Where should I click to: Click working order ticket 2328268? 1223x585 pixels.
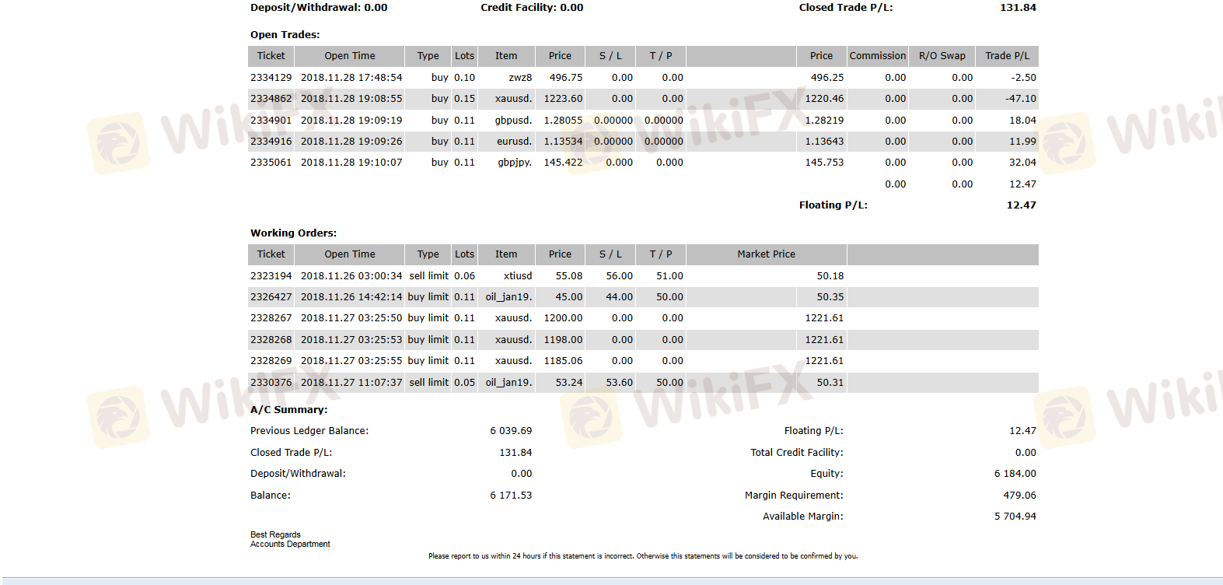[x=271, y=340]
